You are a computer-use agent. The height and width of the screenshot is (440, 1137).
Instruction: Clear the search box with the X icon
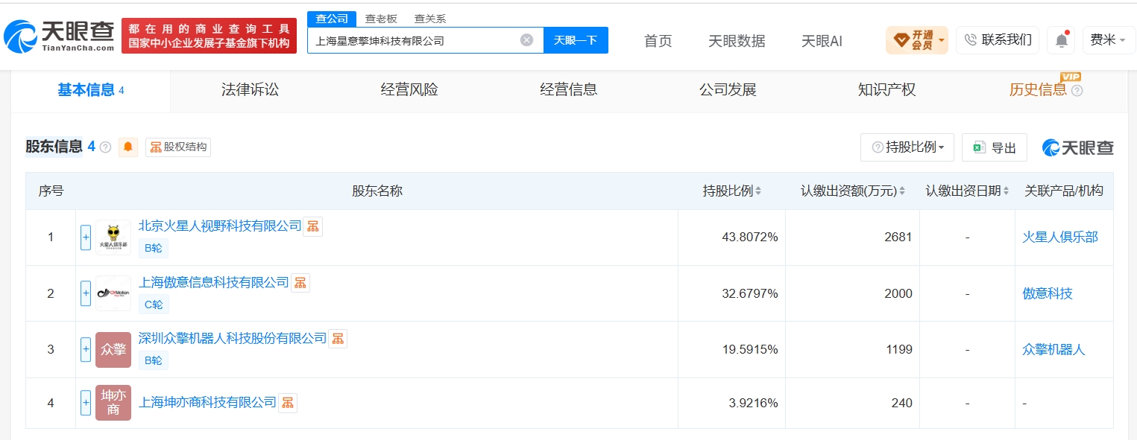526,40
